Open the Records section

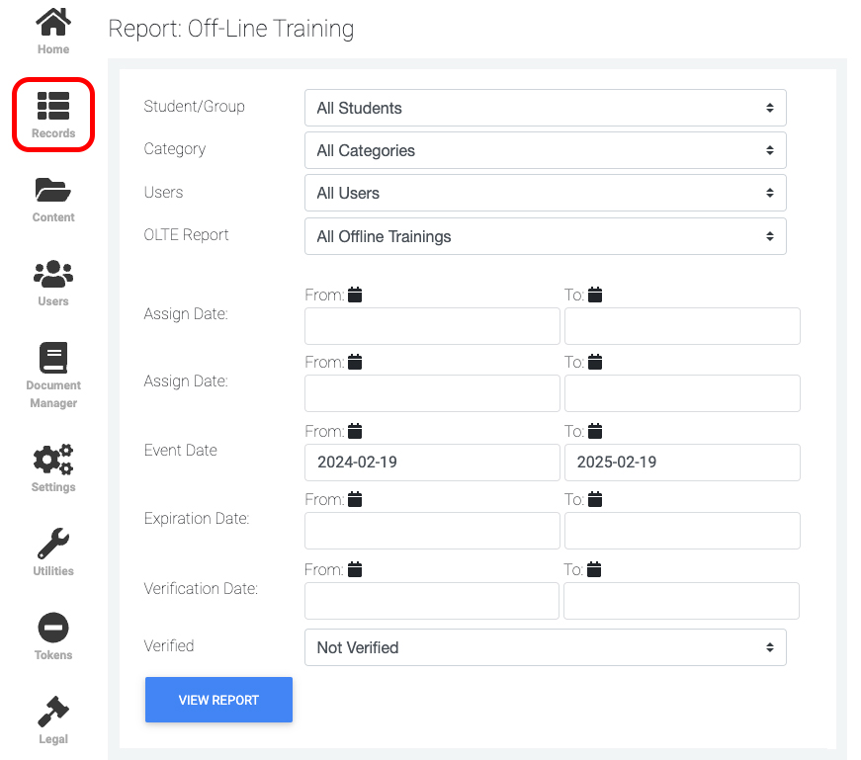click(x=53, y=115)
